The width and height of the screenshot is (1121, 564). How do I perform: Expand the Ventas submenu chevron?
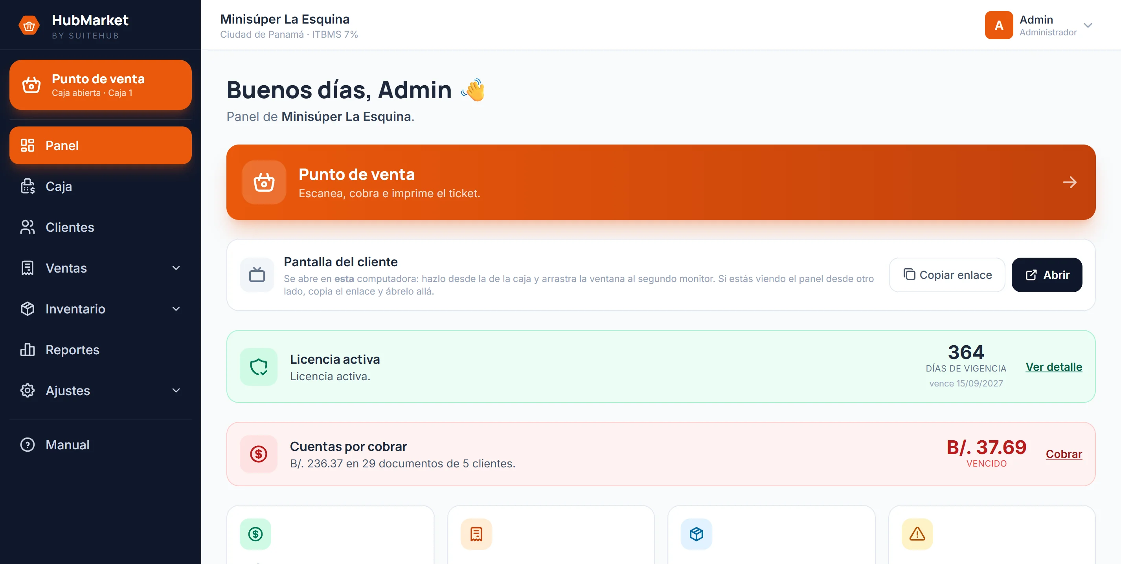pos(176,268)
